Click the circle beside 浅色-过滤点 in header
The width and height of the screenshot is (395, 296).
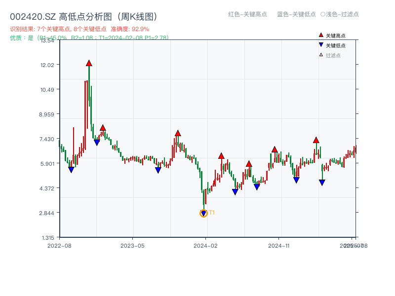[323, 14]
